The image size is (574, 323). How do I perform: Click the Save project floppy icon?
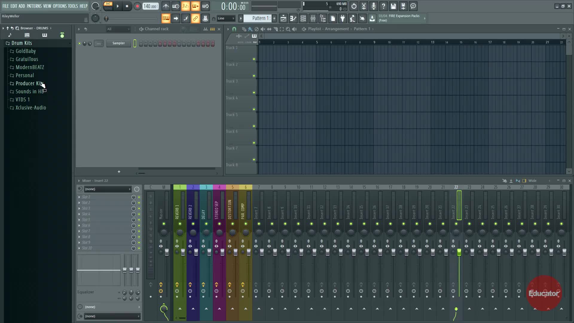tap(393, 6)
